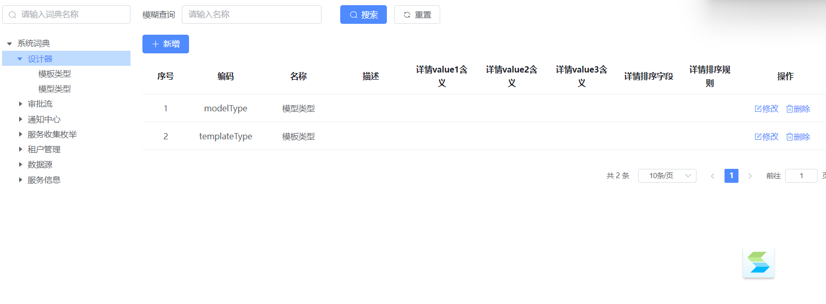Expand the 数据源 tree node
Screen dimensions: 826x304
click(20, 164)
